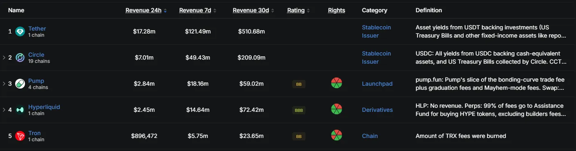Click the "4 chains" label under Pump
Viewport: 576px width, 151px height.
click(38, 87)
